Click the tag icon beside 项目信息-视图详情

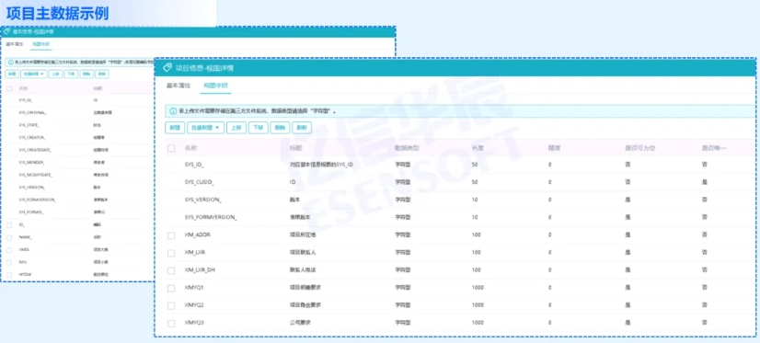coord(167,68)
